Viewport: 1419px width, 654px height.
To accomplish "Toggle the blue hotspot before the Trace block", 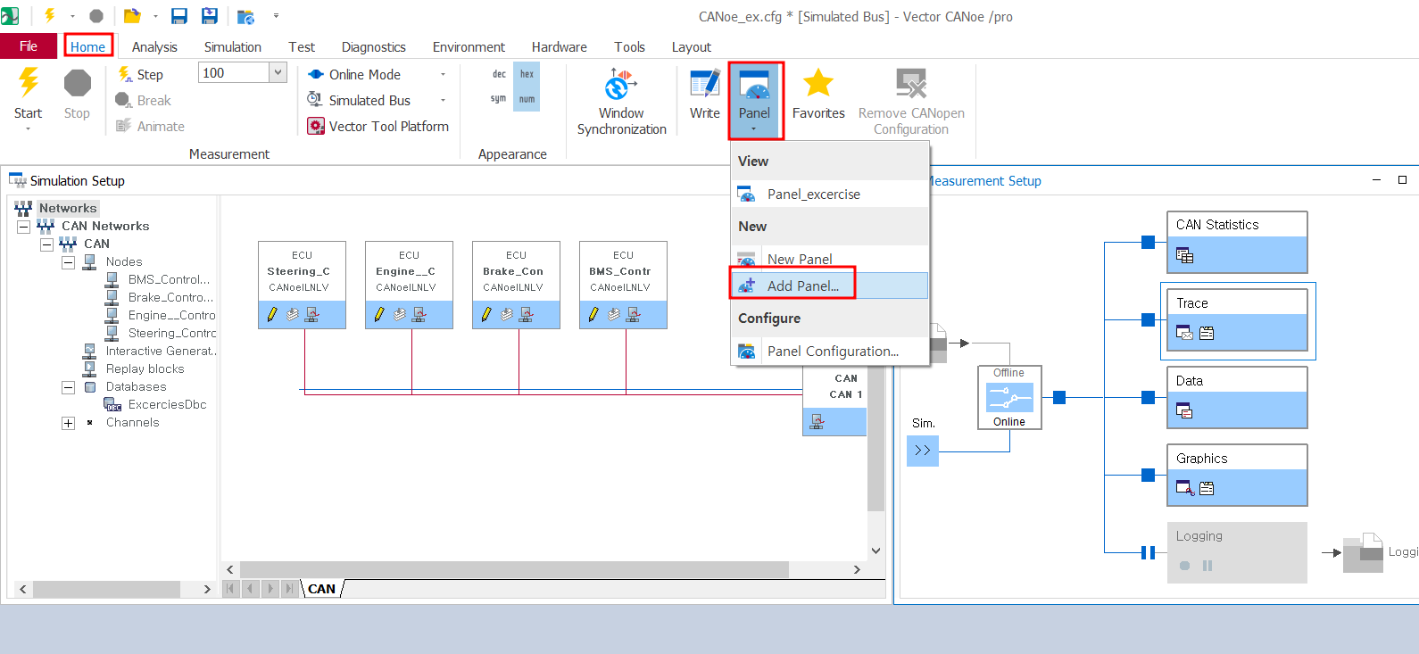I will pyautogui.click(x=1149, y=320).
